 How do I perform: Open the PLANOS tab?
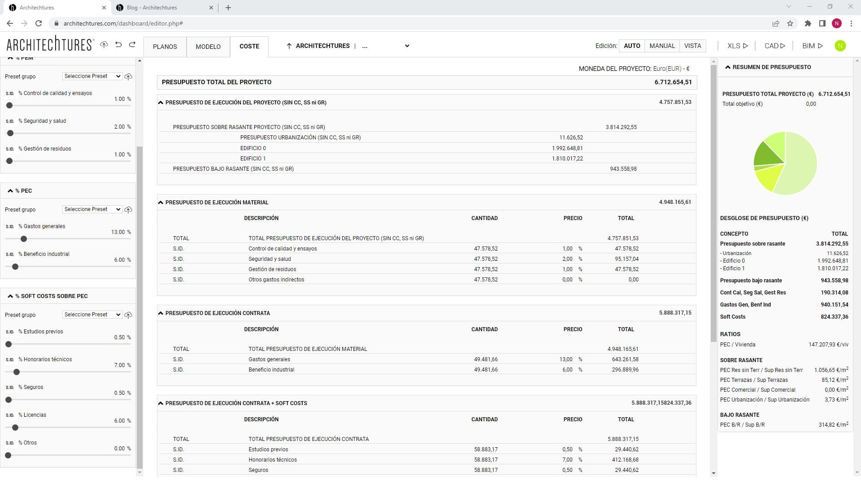point(165,47)
